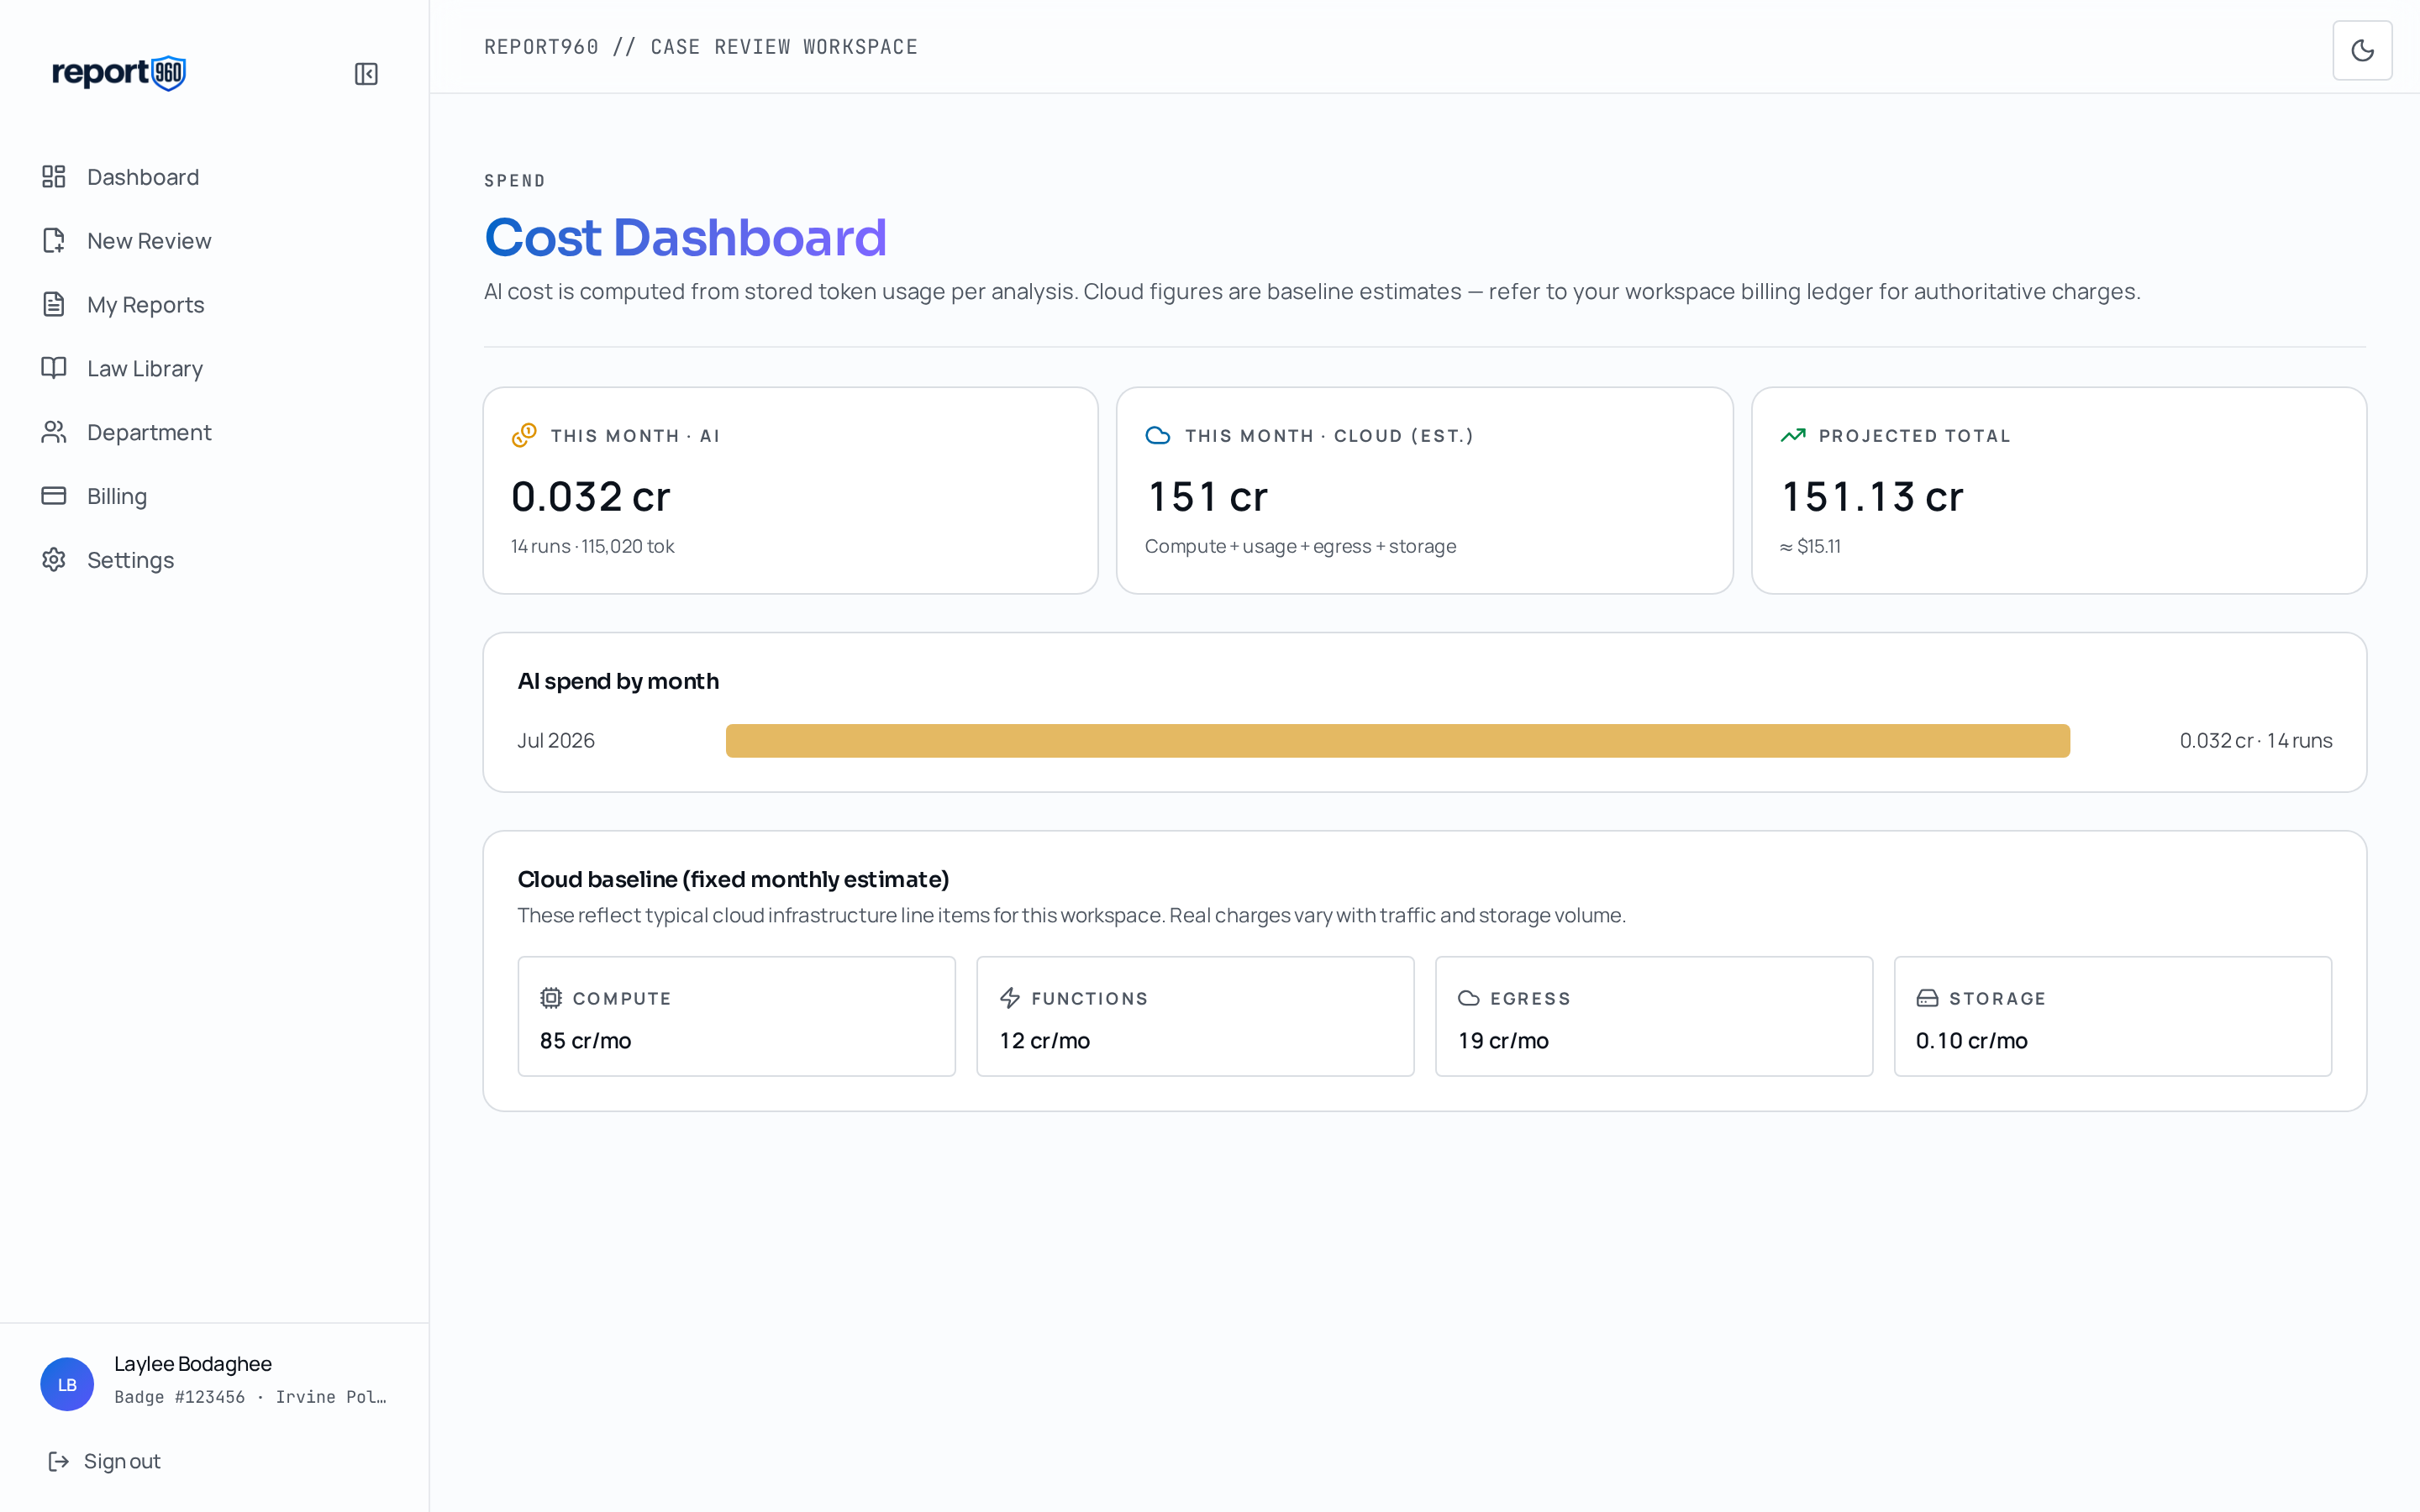Viewport: 2420px width, 1512px height.
Task: Click the coins icon on AI card
Action: [524, 435]
